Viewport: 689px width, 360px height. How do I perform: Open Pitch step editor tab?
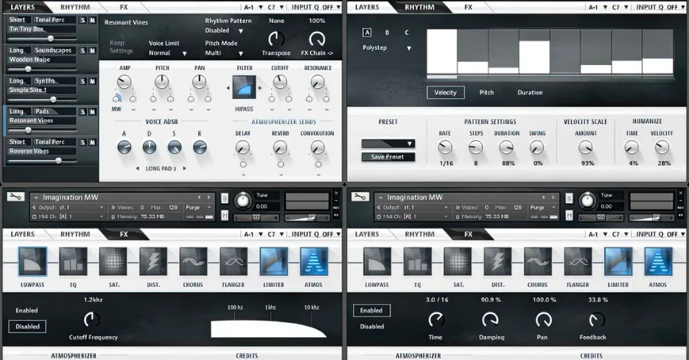click(x=486, y=93)
